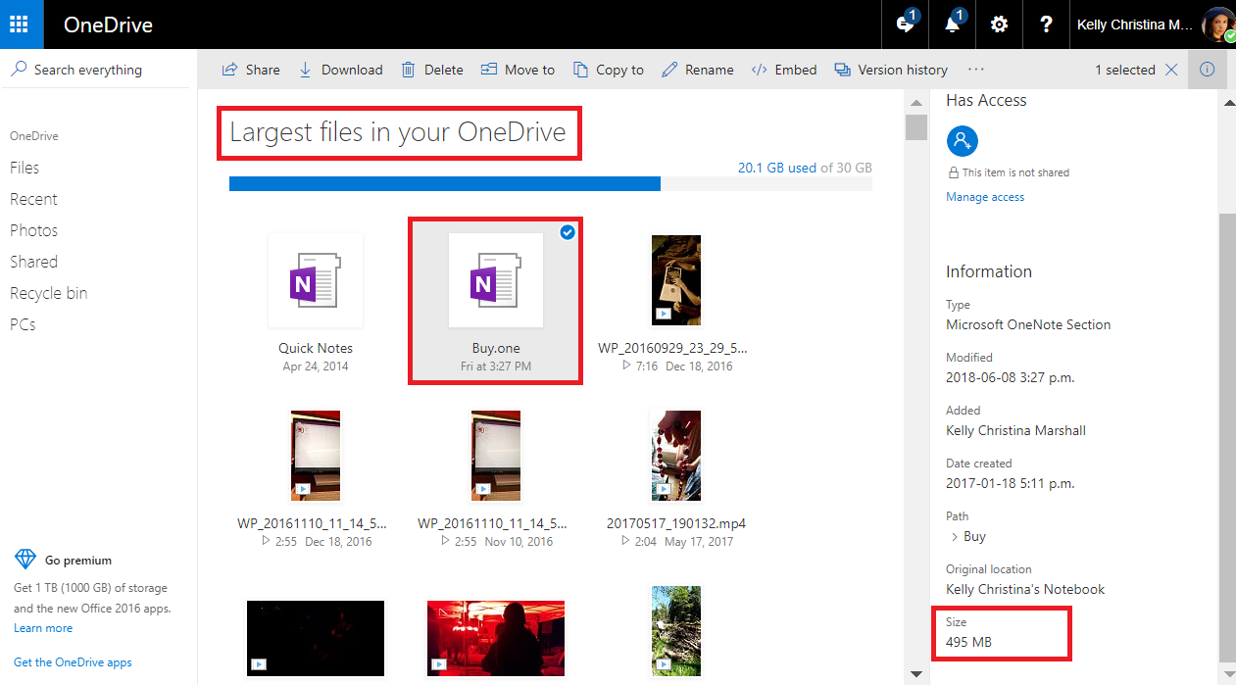Open the Recycle bin from the sidebar
Image resolution: width=1236 pixels, height=685 pixels.
[48, 292]
